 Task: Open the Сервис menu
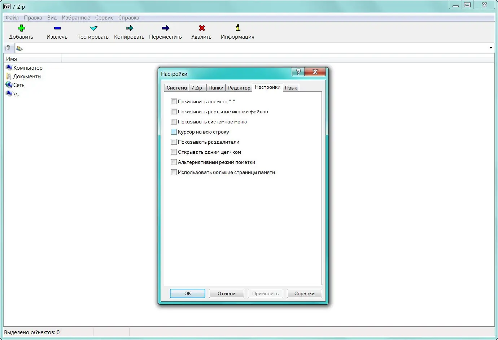pyautogui.click(x=104, y=17)
